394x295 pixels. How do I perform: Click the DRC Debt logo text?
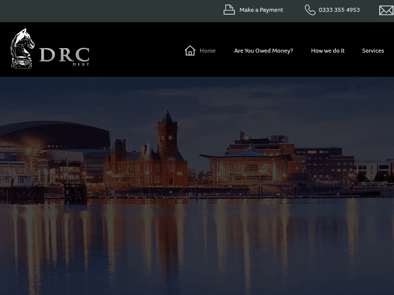64,55
